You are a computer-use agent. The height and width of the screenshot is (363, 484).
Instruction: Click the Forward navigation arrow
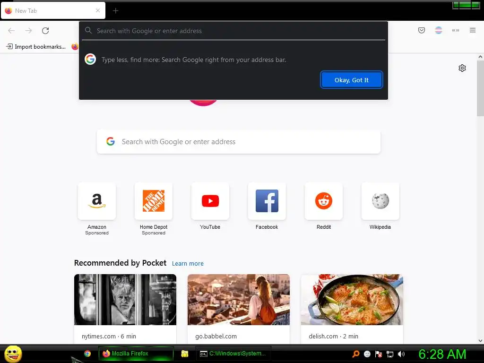(28, 31)
